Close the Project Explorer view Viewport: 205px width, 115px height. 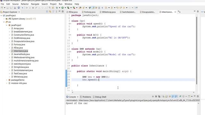[19, 12]
